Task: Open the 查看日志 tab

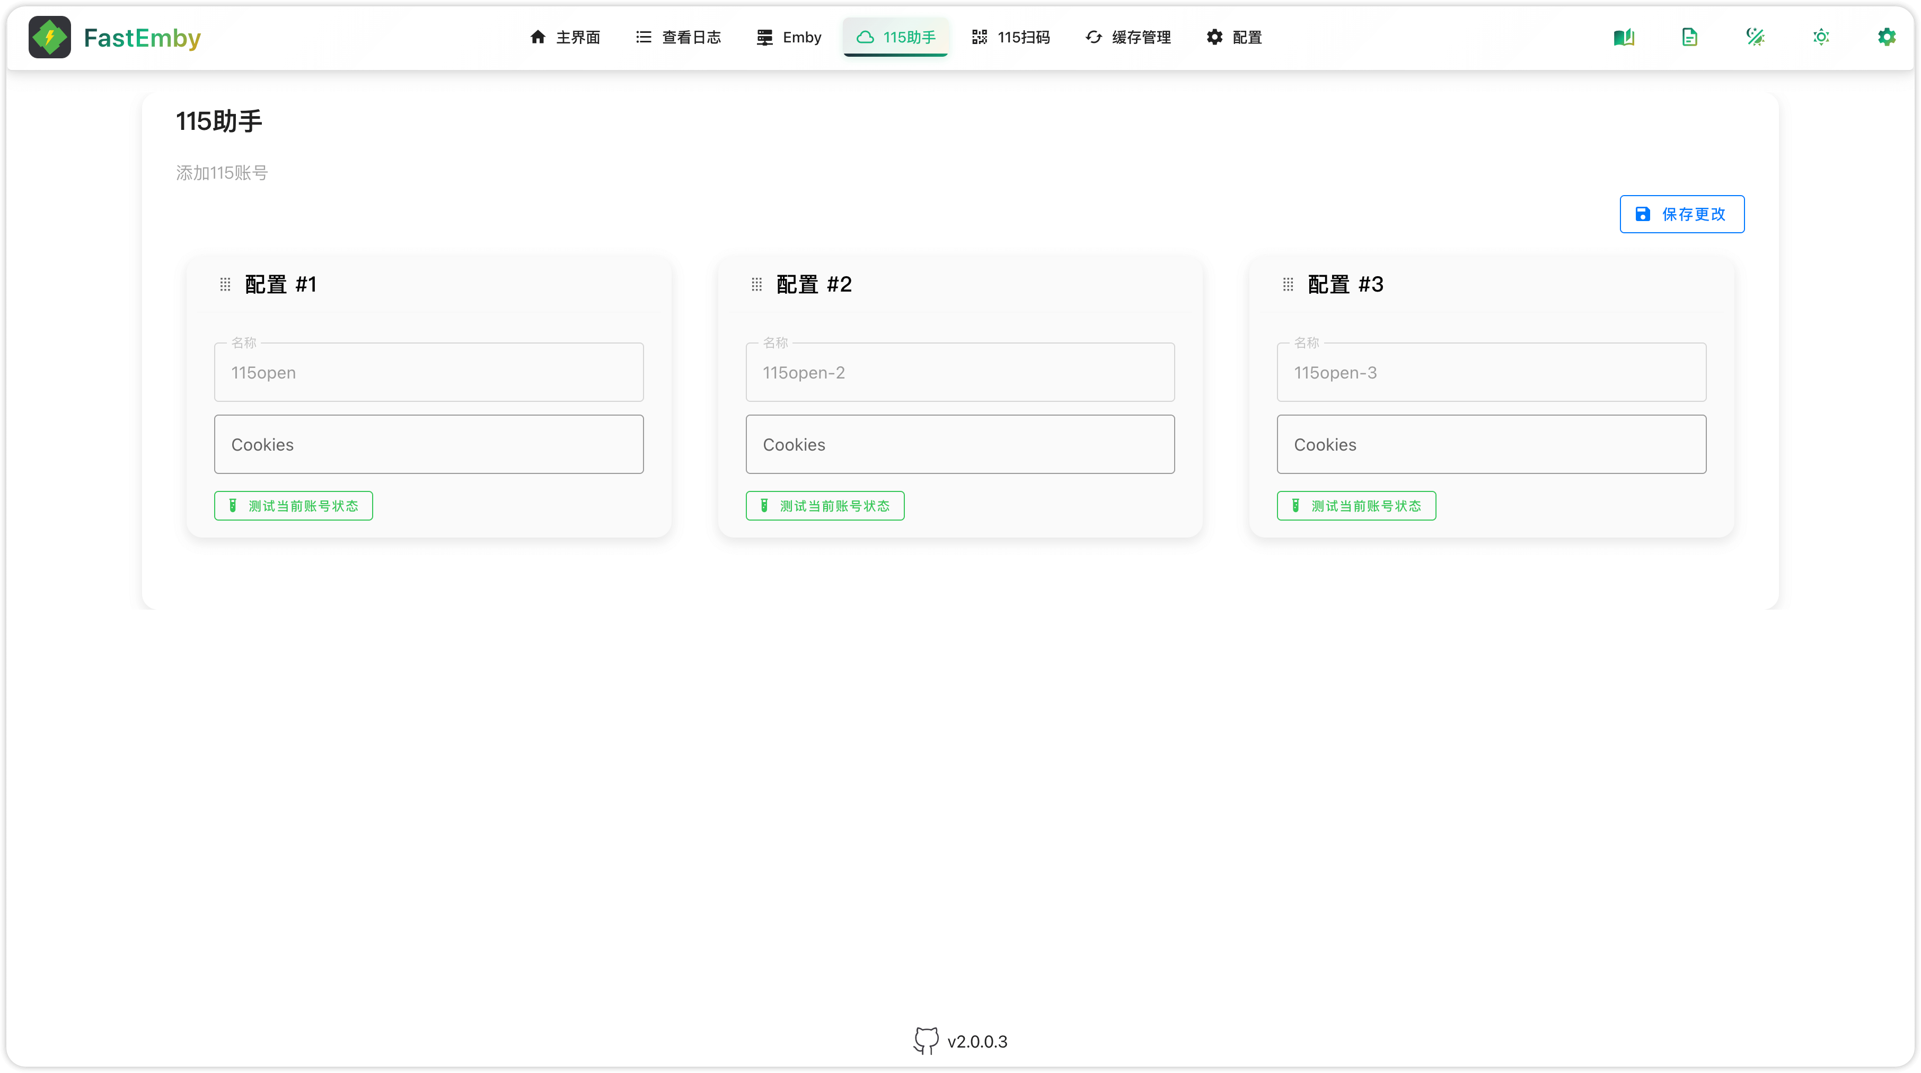Action: pyautogui.click(x=678, y=37)
